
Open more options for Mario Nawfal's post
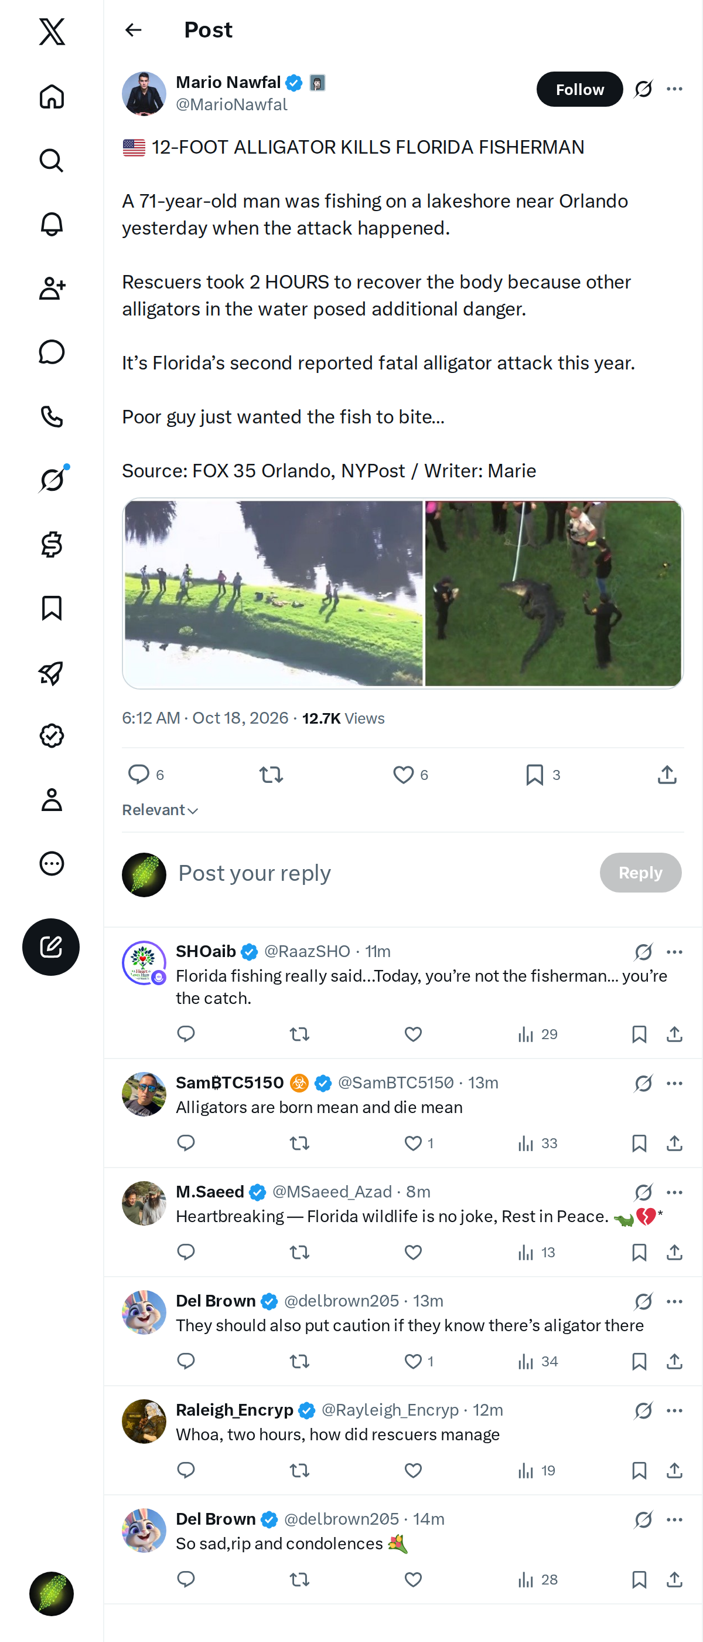674,89
